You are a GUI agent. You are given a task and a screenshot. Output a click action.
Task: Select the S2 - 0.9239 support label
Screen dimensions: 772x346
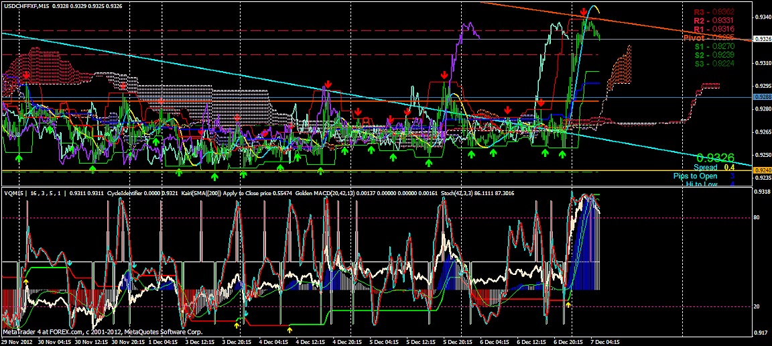click(x=714, y=55)
